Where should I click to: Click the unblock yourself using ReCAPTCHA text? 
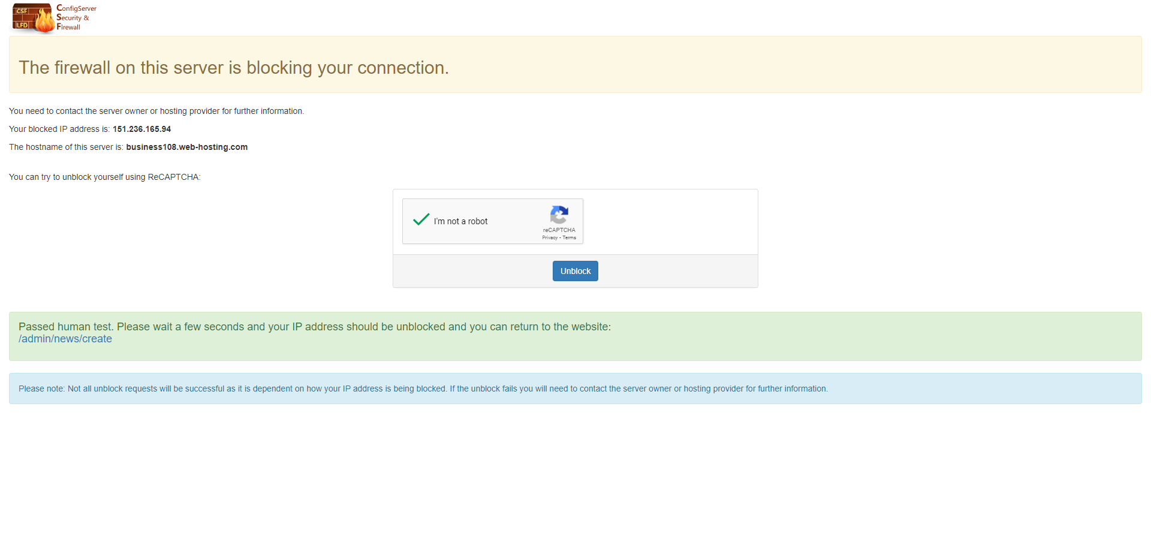click(x=105, y=177)
